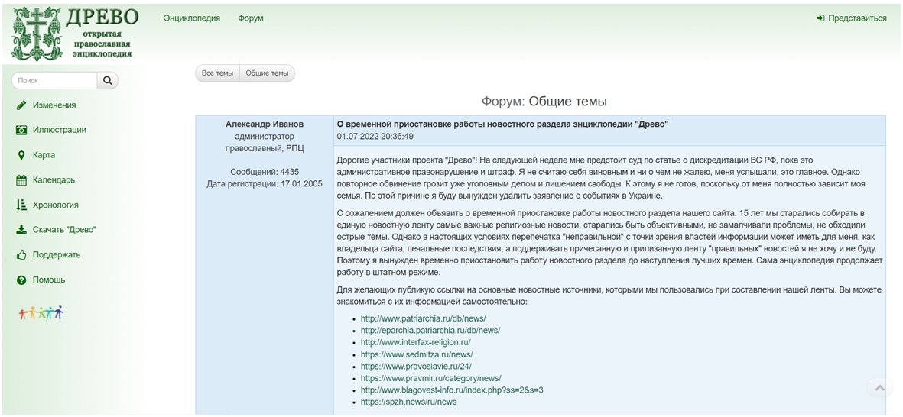Viewport: 903px width, 417px height.
Task: Open the www.patriarchia.ru/db/news link
Action: [424, 318]
